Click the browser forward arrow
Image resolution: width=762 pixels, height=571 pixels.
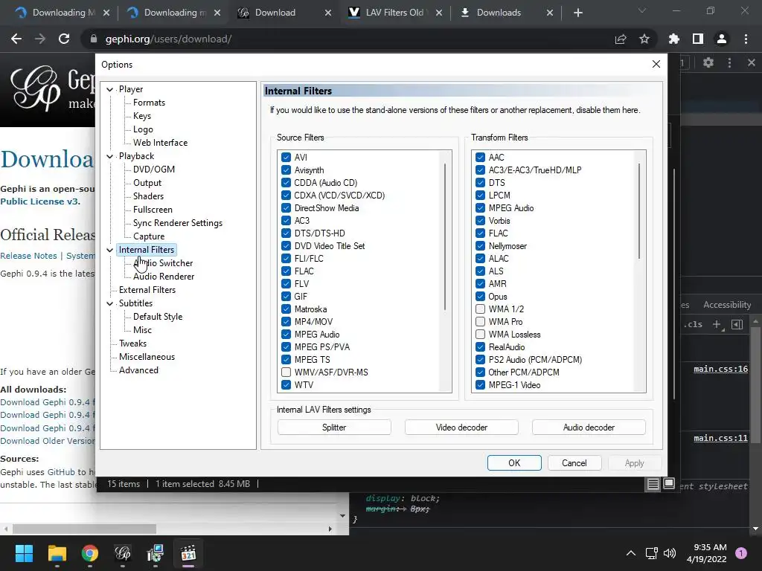pos(40,39)
